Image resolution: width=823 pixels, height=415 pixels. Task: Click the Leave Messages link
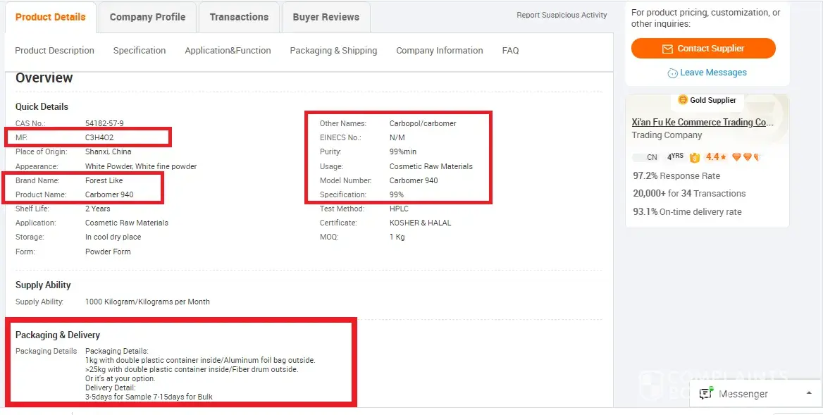pos(713,73)
